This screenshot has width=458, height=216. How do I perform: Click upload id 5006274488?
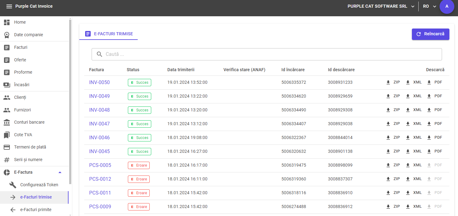pos(294,207)
